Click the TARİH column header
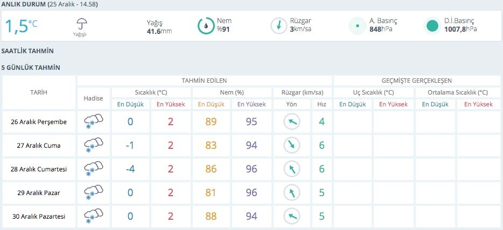 [38, 92]
